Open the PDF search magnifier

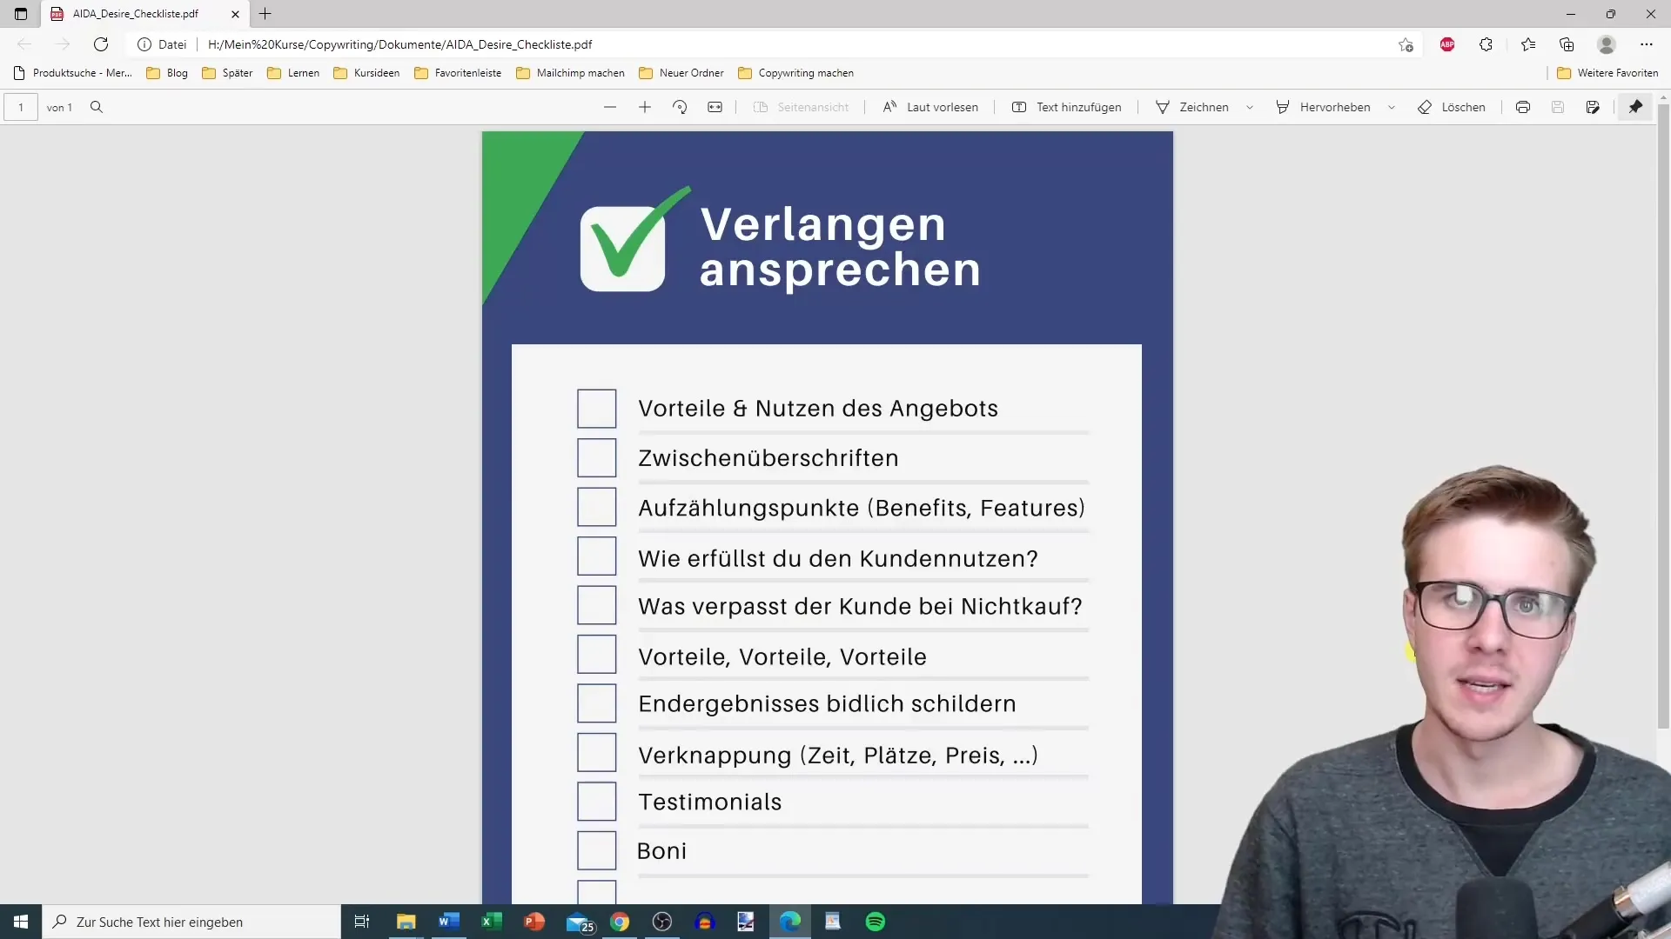pos(97,107)
